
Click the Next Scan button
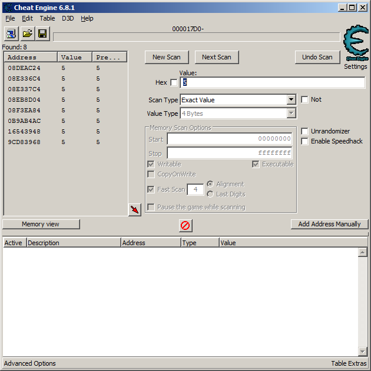(217, 57)
